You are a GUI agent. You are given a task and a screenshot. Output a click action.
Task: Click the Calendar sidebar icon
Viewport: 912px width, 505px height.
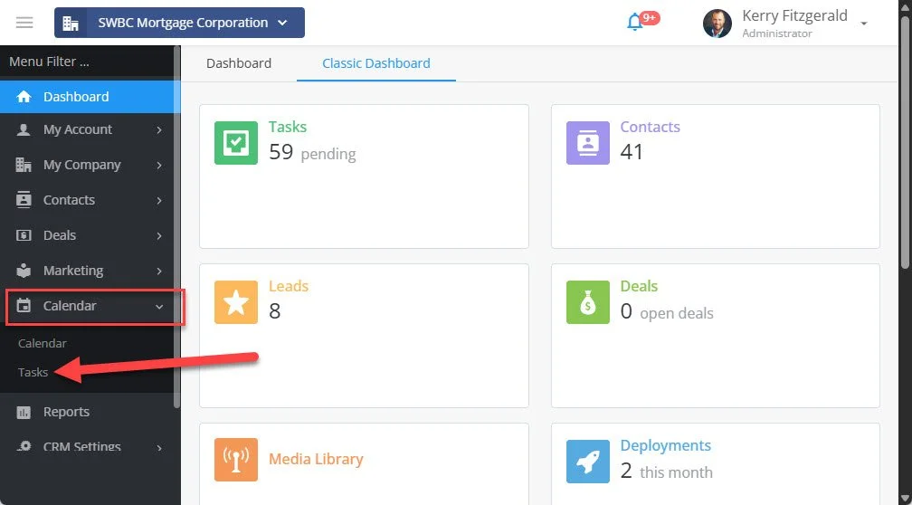[x=24, y=306]
